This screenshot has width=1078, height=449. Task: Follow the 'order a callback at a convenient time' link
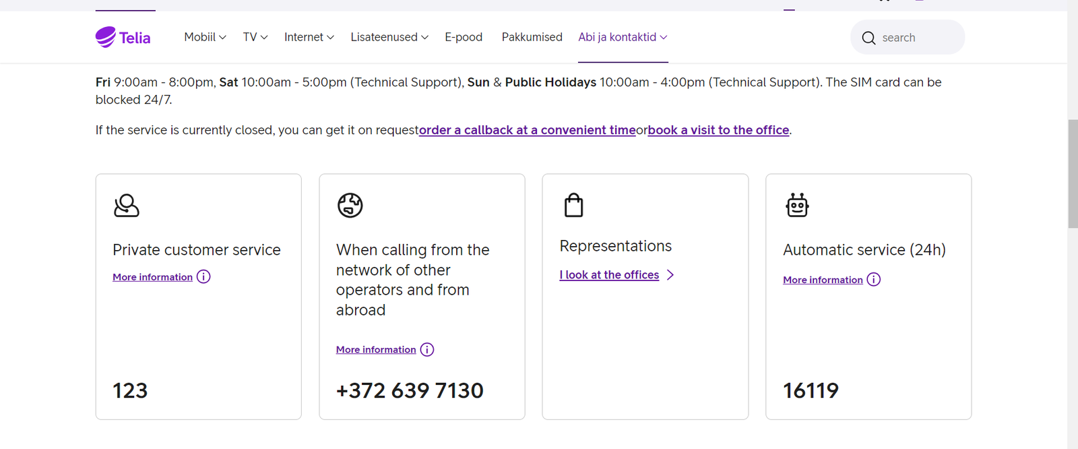point(528,129)
